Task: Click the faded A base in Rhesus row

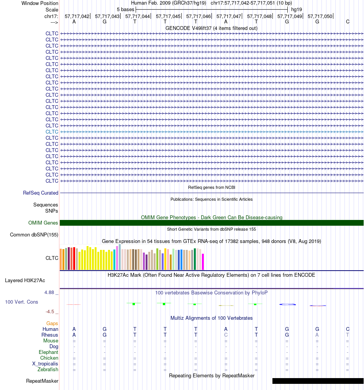Action: coord(317,335)
